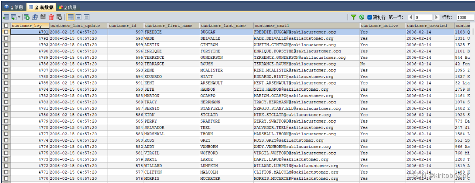
Task: Select the GUNDERSON last name cell
Action: click(x=227, y=58)
